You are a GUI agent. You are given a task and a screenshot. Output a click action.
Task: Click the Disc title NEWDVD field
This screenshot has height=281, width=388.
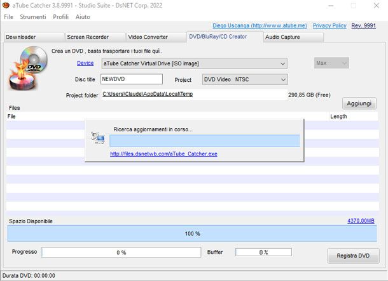point(141,80)
